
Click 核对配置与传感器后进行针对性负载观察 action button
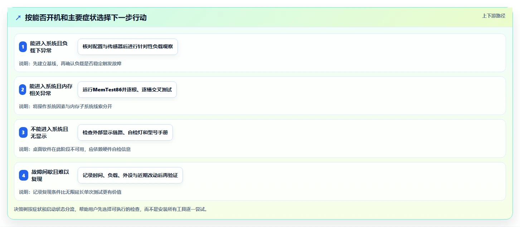[128, 47]
